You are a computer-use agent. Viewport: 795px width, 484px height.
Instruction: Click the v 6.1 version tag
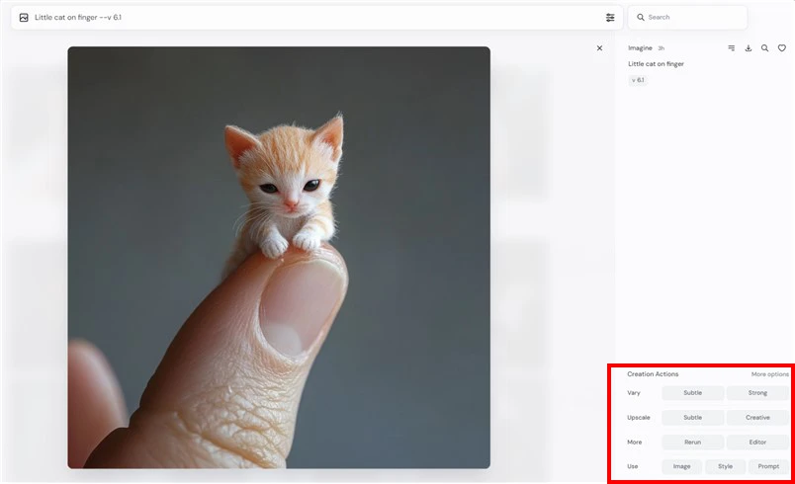tap(638, 80)
